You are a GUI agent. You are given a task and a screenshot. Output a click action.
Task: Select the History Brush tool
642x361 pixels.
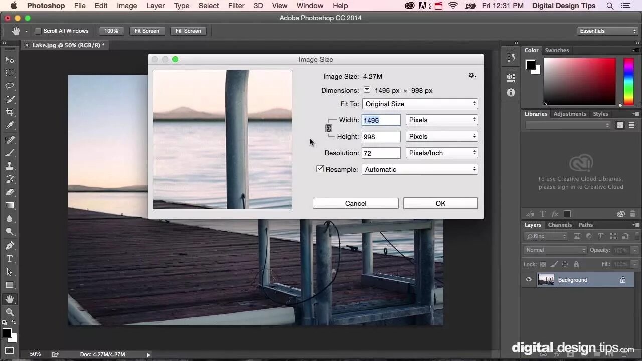point(10,179)
